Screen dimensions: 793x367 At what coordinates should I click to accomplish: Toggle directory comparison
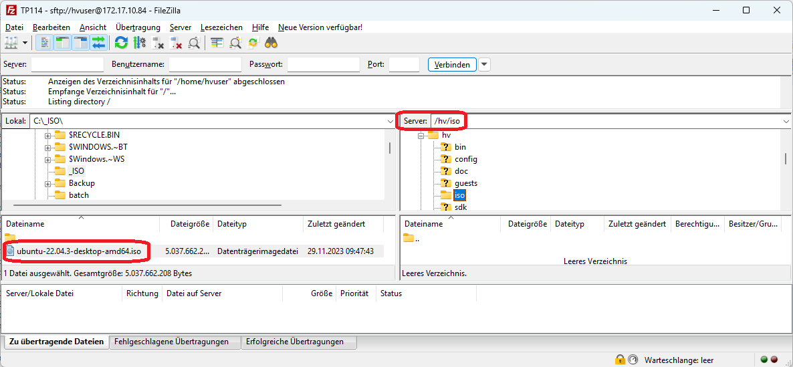[235, 43]
